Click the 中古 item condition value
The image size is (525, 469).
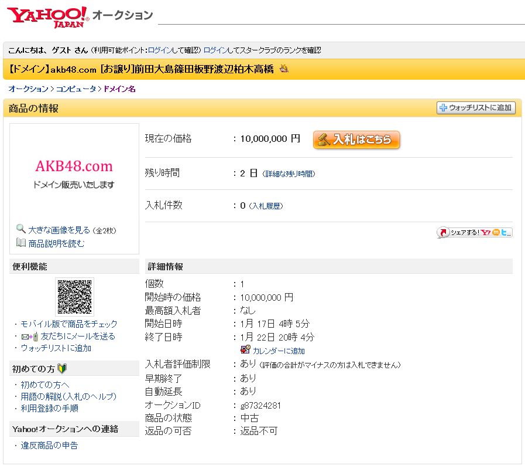(249, 418)
